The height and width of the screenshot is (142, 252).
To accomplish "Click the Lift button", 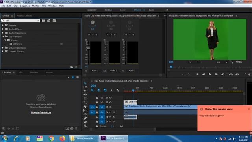I will pos(231,74).
